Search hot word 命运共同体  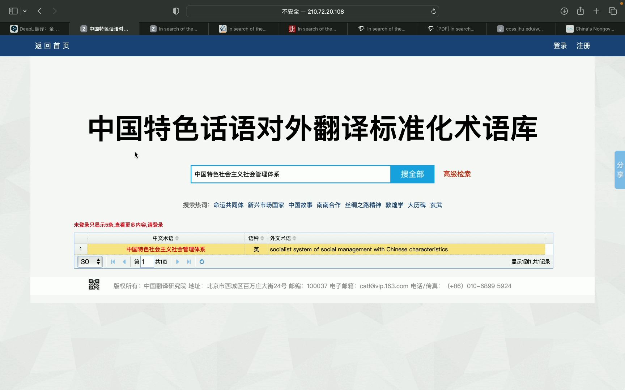click(228, 205)
